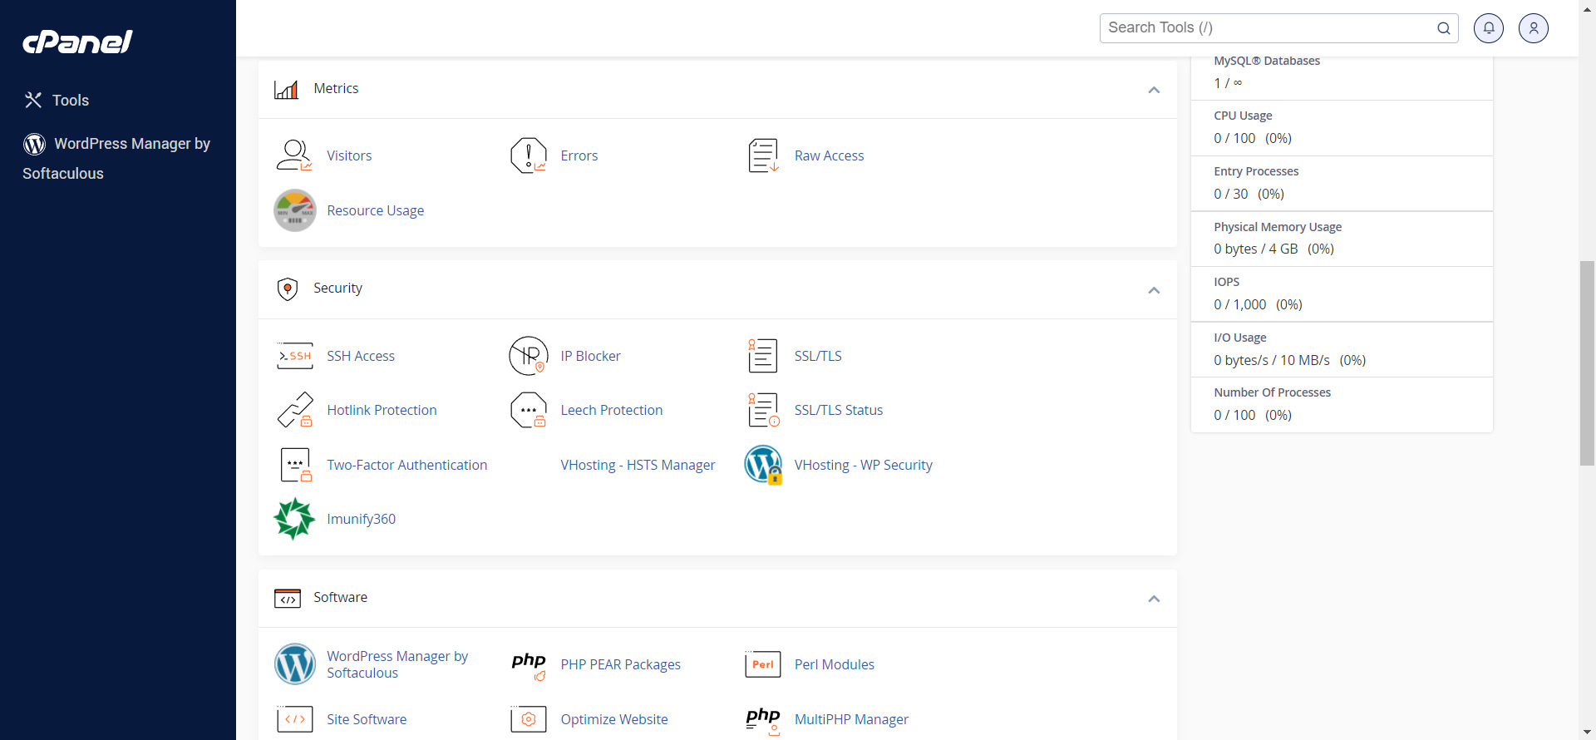This screenshot has height=740, width=1596.
Task: Open the SSL/TLS link
Action: pos(818,356)
